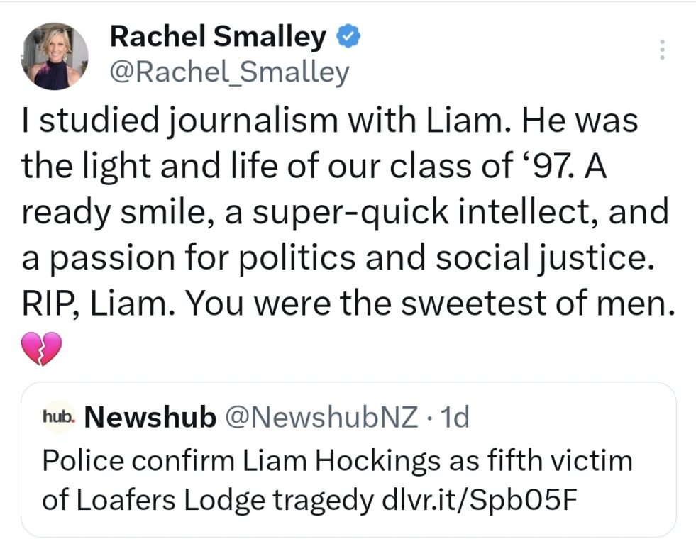Open Rachel Smalley's profile picture
696x539 pixels.
(x=55, y=56)
